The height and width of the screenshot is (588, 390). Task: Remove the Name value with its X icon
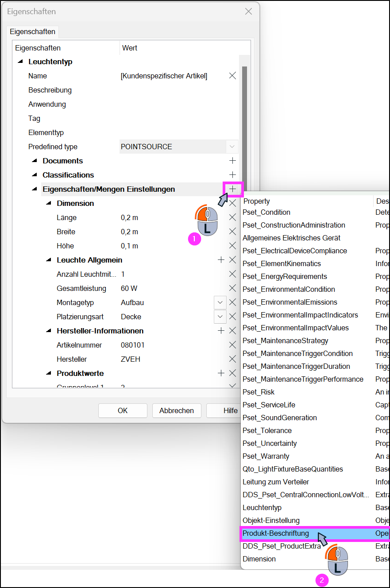232,76
